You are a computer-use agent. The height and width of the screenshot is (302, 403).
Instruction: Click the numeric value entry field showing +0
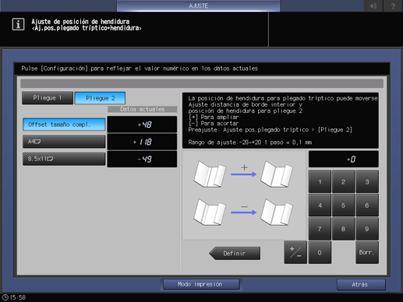tap(344, 159)
